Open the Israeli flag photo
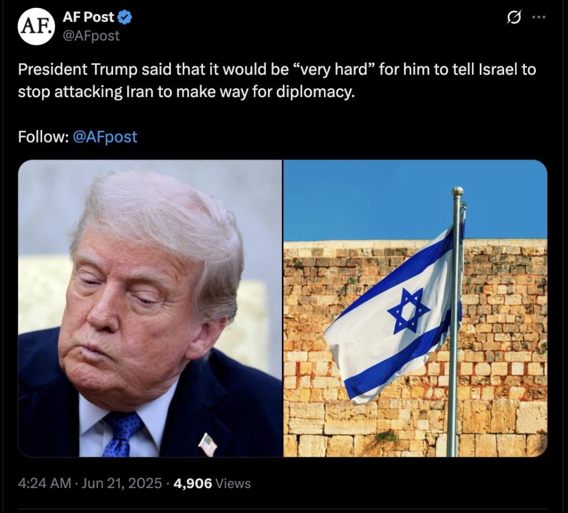Viewport: 568px width, 513px height. pos(415,308)
